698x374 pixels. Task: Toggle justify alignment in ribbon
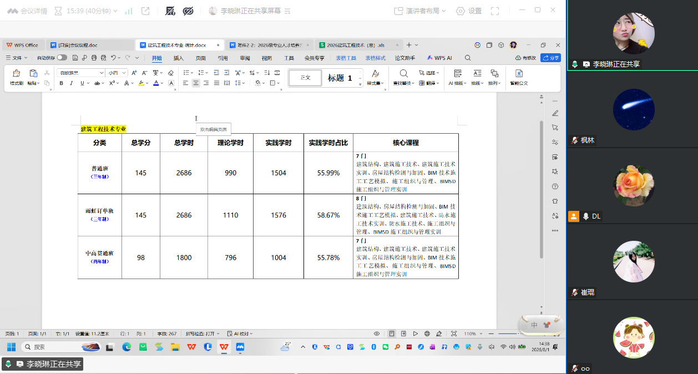point(217,83)
